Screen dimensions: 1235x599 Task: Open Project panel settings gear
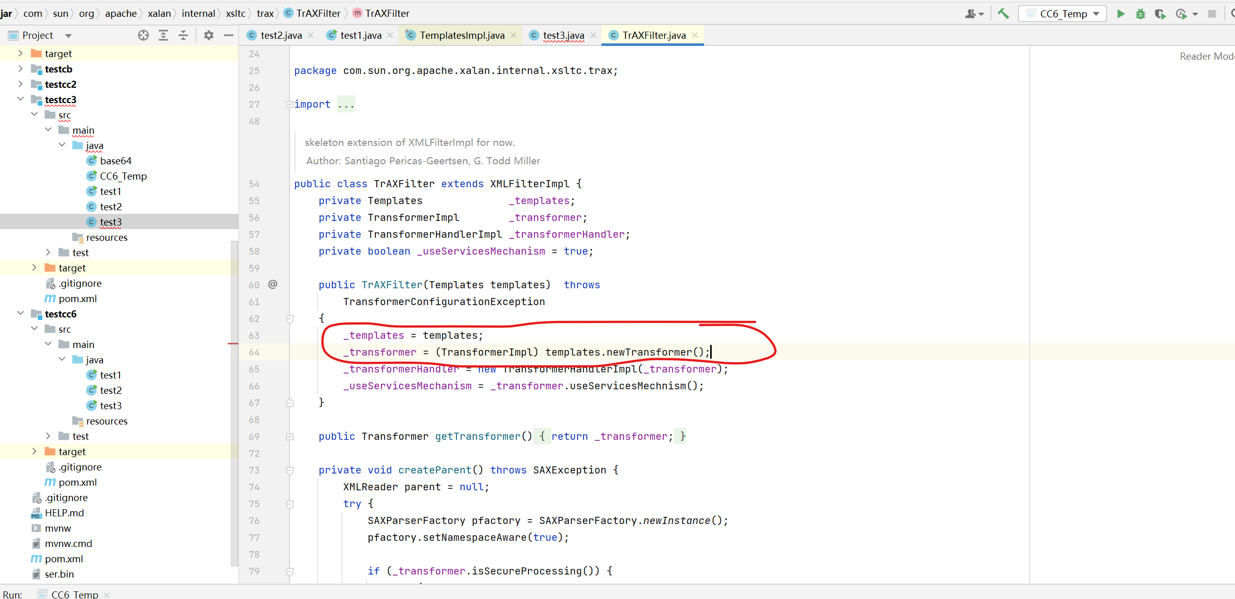point(209,35)
